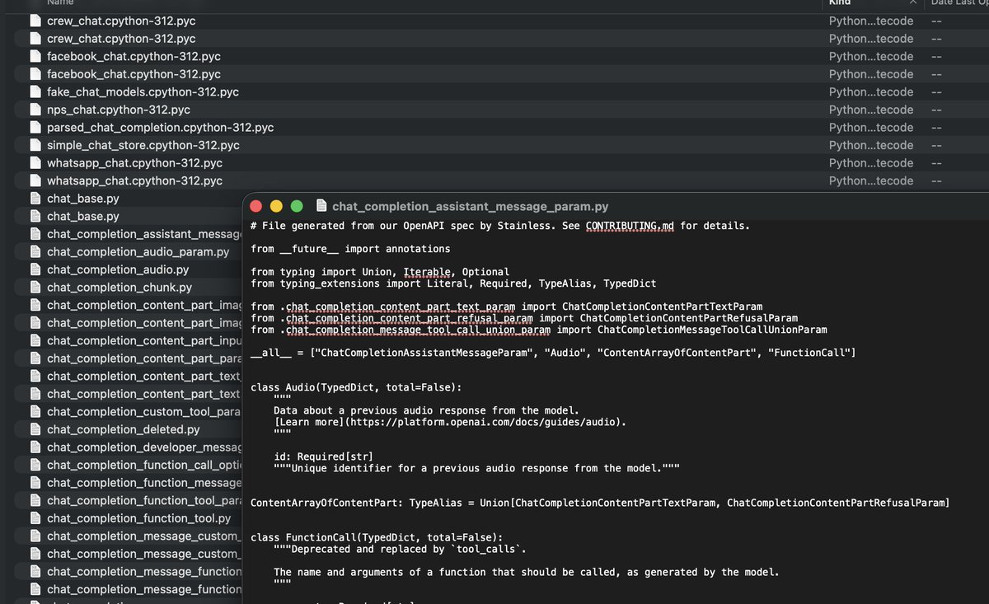Click the simple_chat_store.cpython-312.pyc file icon

(x=35, y=145)
